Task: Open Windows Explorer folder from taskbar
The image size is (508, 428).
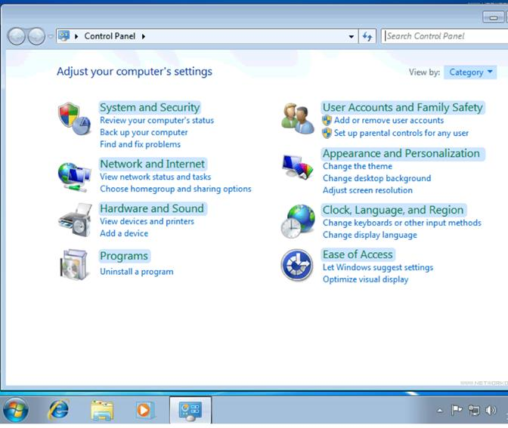Action: (102, 410)
